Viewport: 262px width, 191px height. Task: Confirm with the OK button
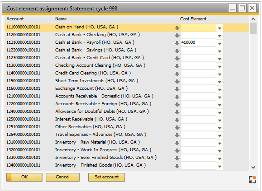click(24, 177)
